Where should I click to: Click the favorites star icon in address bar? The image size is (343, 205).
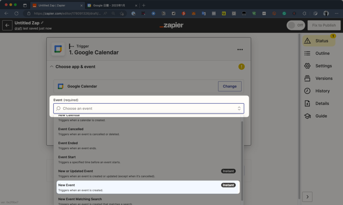click(122, 13)
